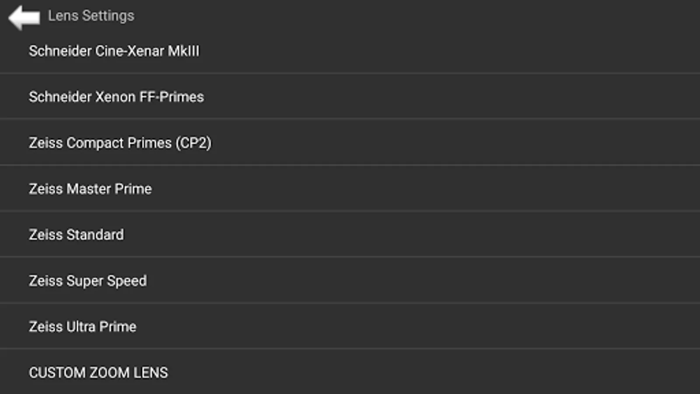Viewport: 700px width, 394px height.
Task: Click the Super Speed lens row
Action: click(350, 281)
